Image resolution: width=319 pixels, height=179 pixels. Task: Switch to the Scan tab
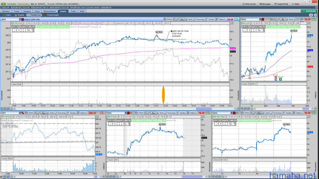(37, 11)
